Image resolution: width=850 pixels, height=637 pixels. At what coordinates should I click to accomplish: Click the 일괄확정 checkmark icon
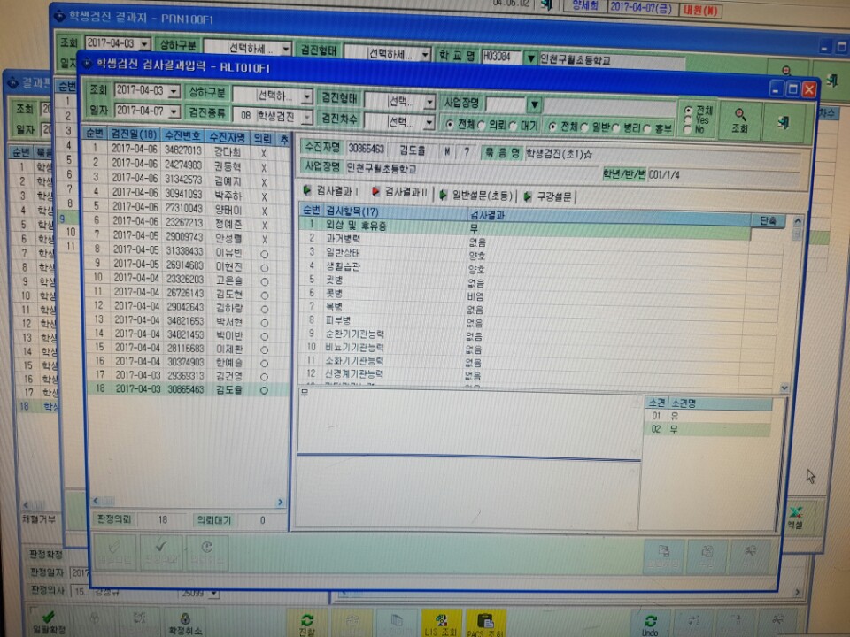[49, 622]
